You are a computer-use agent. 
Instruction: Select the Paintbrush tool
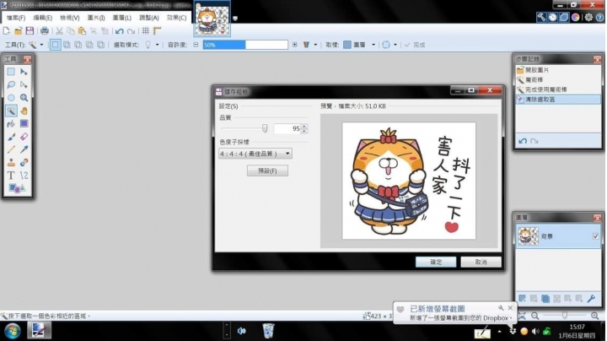click(11, 137)
